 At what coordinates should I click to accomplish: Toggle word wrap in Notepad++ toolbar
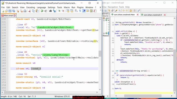(x=76, y=11)
